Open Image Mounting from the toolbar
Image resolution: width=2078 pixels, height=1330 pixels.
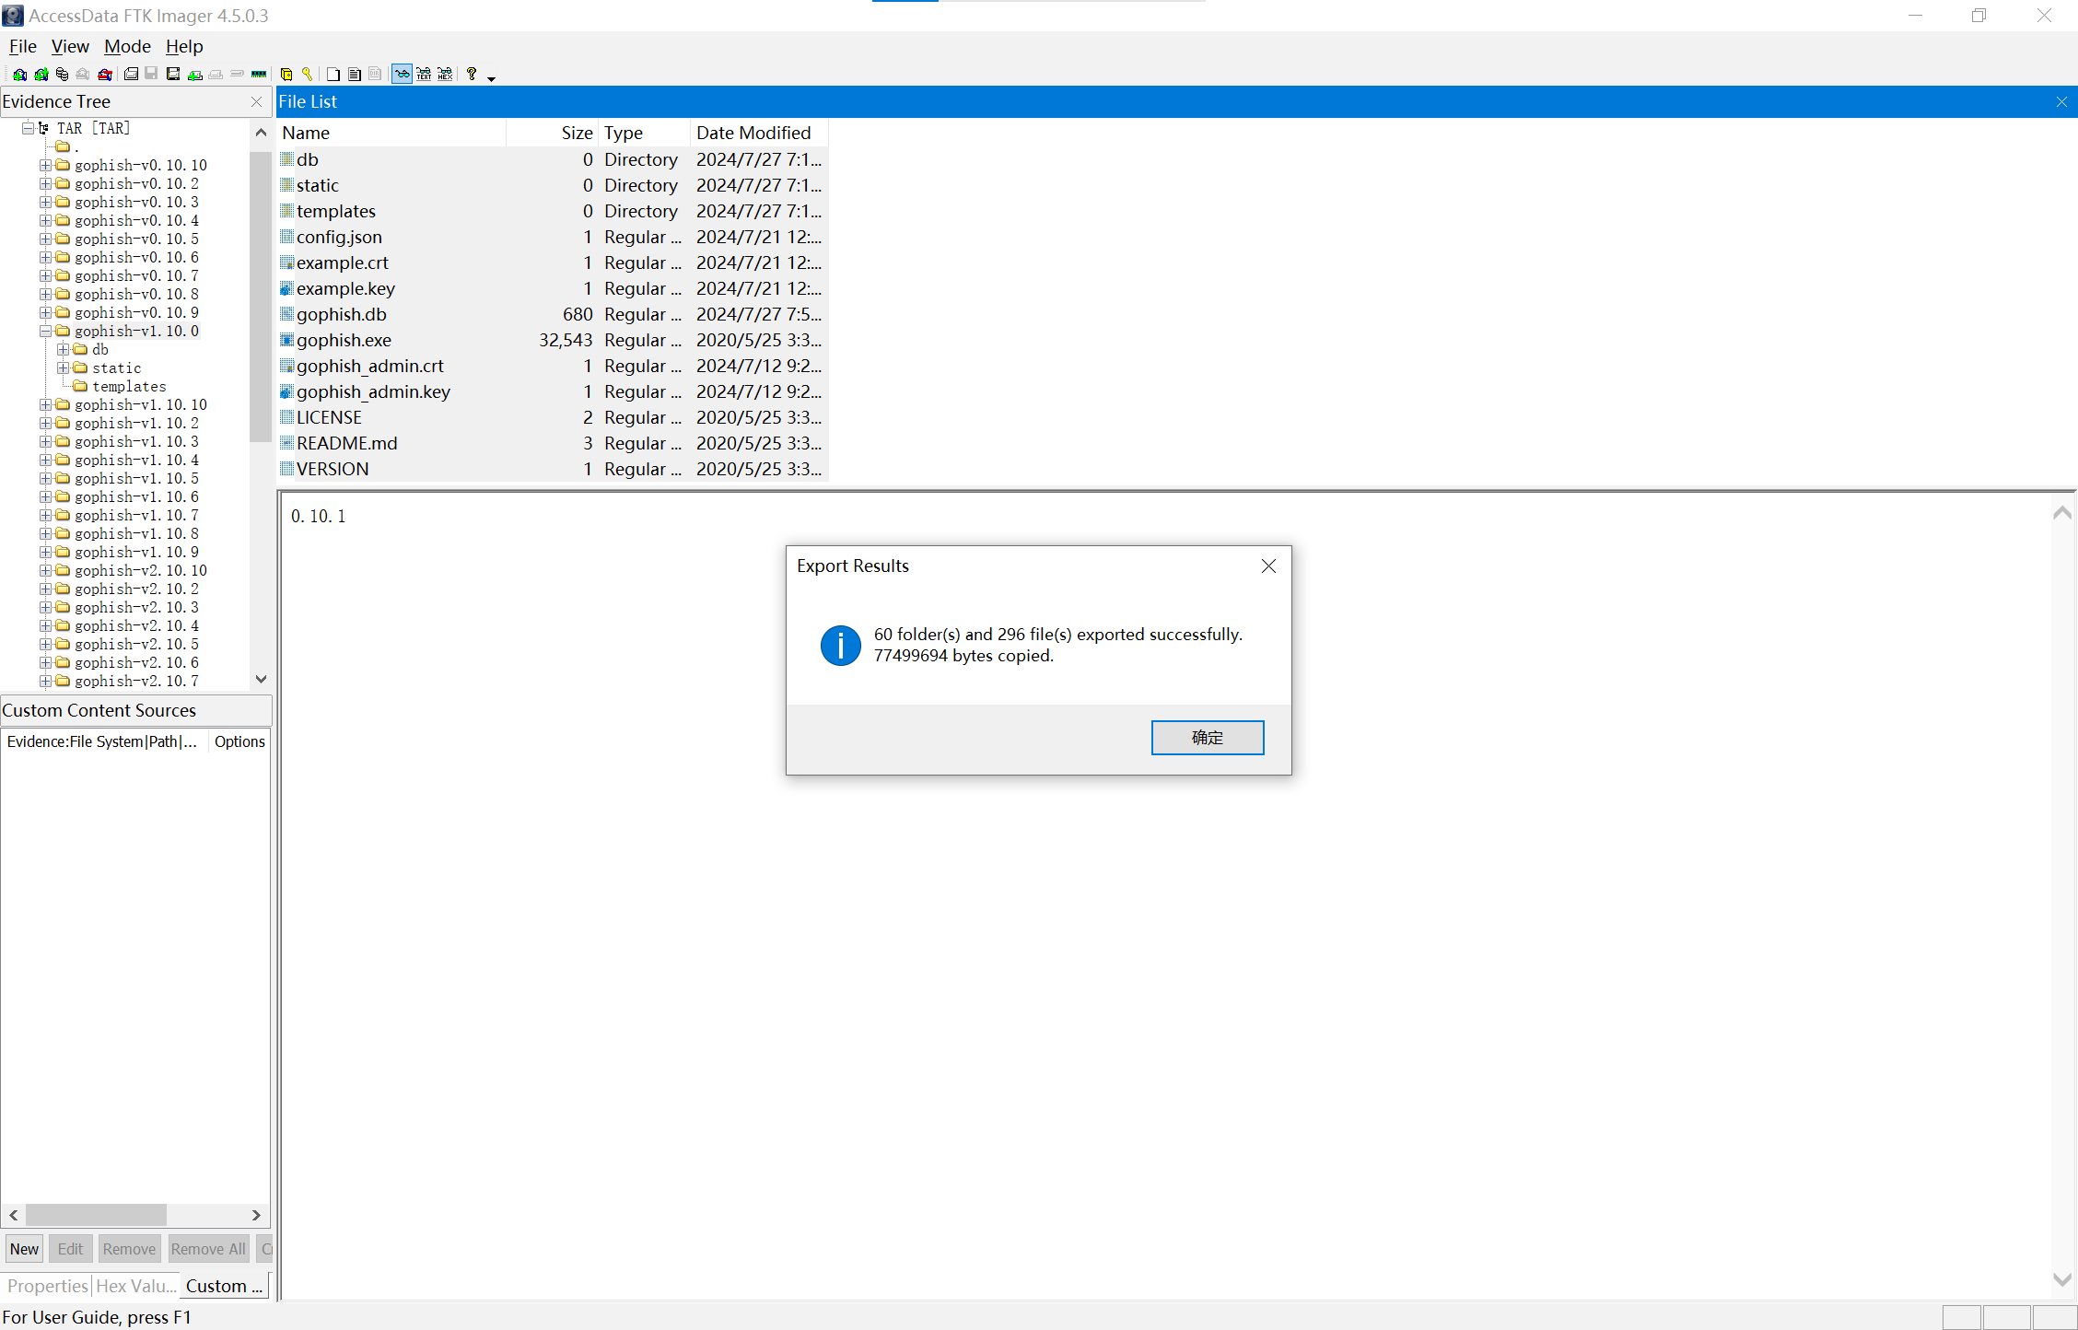pyautogui.click(x=62, y=75)
